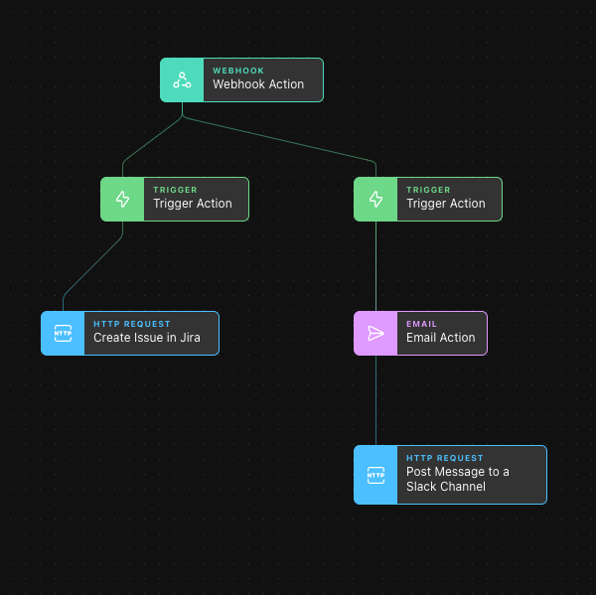Click the TRIGGER heading on the left trigger node

[x=175, y=190]
